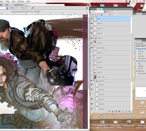Click layer Opacity percentage field
146x131 pixels.
(x=113, y=12)
